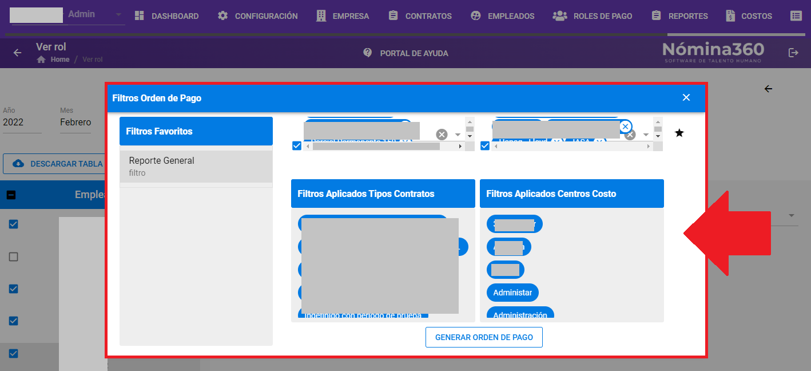Screen dimensions: 811x371
Task: Click the Filtros Aplicados Centros Costo header
Action: (572, 194)
